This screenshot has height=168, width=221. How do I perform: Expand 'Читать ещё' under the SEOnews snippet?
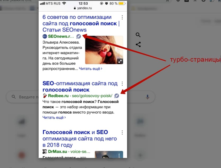91,69
